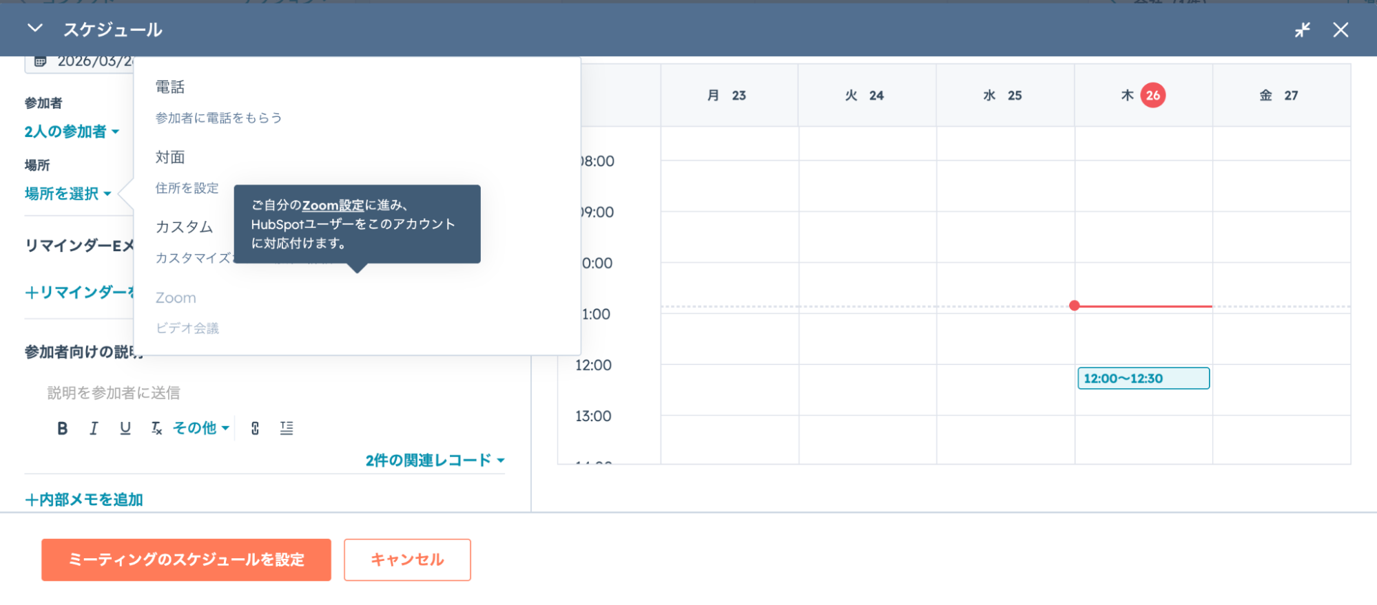Insert a link with the link icon

255,428
